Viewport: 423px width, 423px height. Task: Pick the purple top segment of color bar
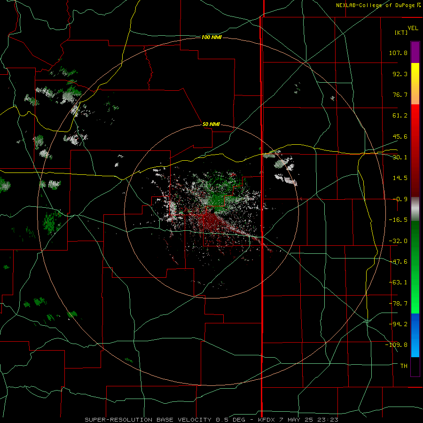coord(415,52)
